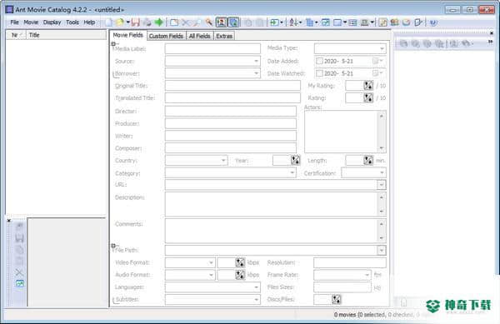Open the arrow beside get information icon
Viewport: 500px width, 324px height.
(282, 22)
